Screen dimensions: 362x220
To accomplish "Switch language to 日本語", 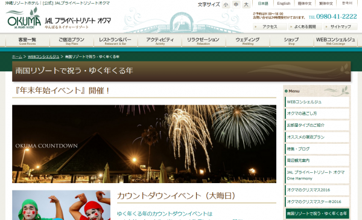I will [263, 4].
